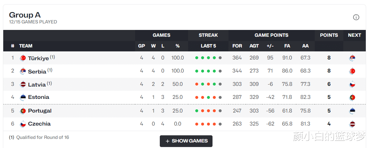Click Portugal's flag icon in team column
371x148 pixels.
[x=23, y=111]
